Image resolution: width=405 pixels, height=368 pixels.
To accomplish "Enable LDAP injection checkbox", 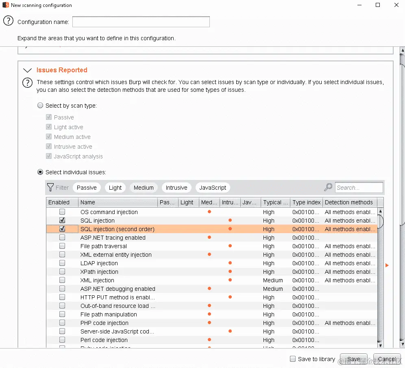I will click(x=62, y=263).
